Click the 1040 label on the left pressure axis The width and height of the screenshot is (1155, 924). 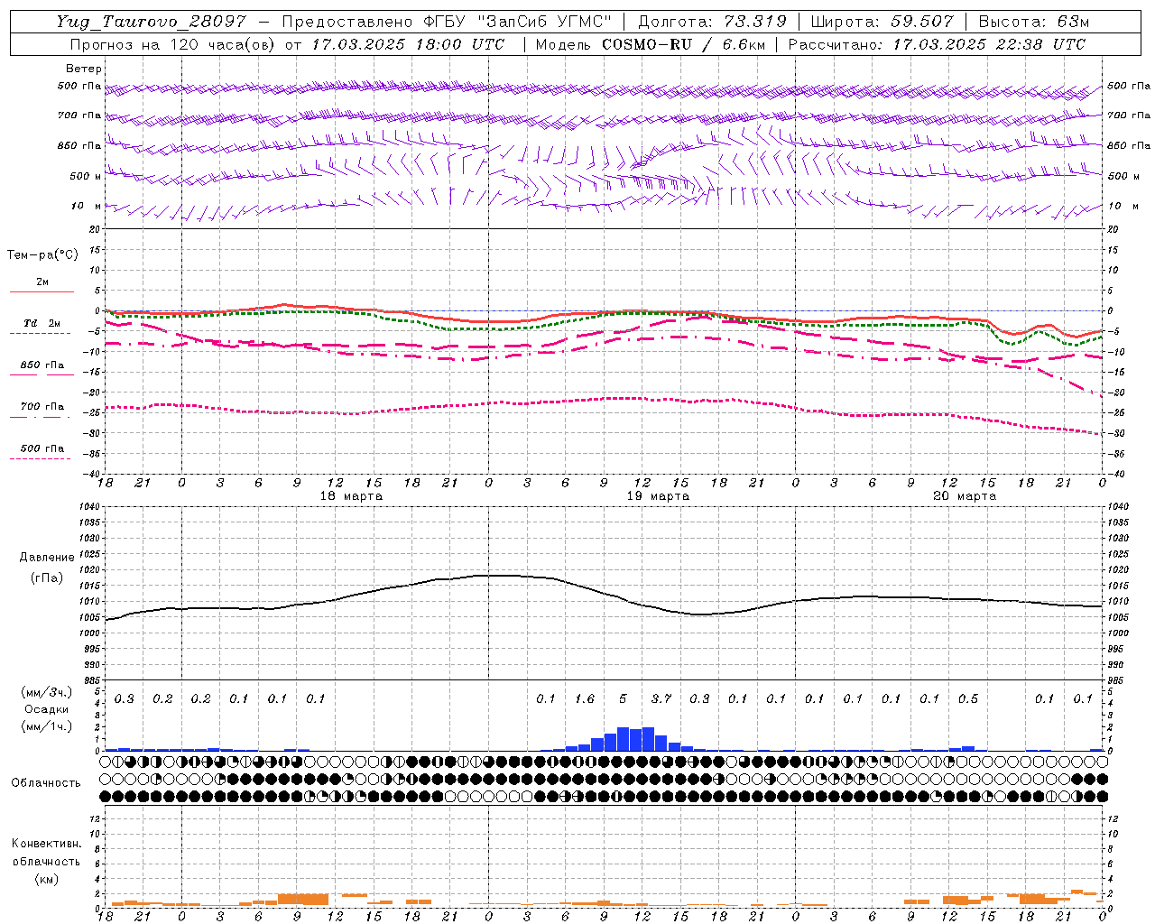click(88, 507)
